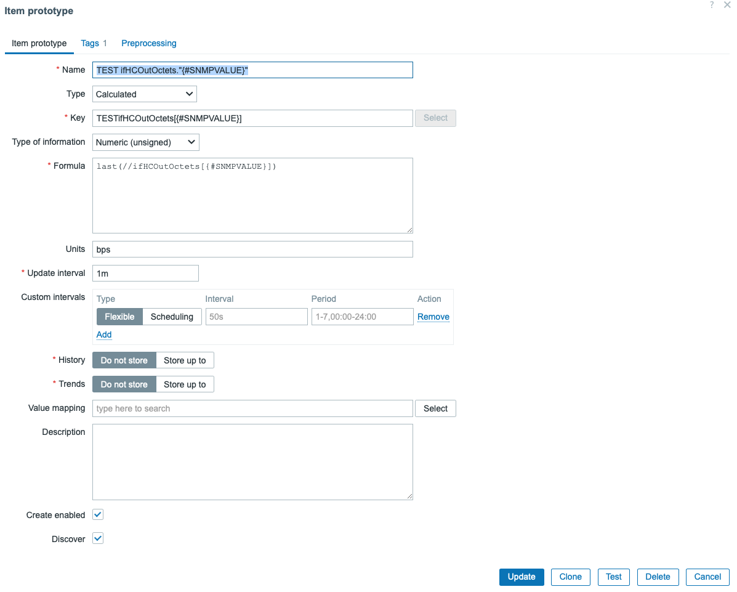Toggle the Create enabled checkbox
The image size is (737, 592).
pos(98,514)
